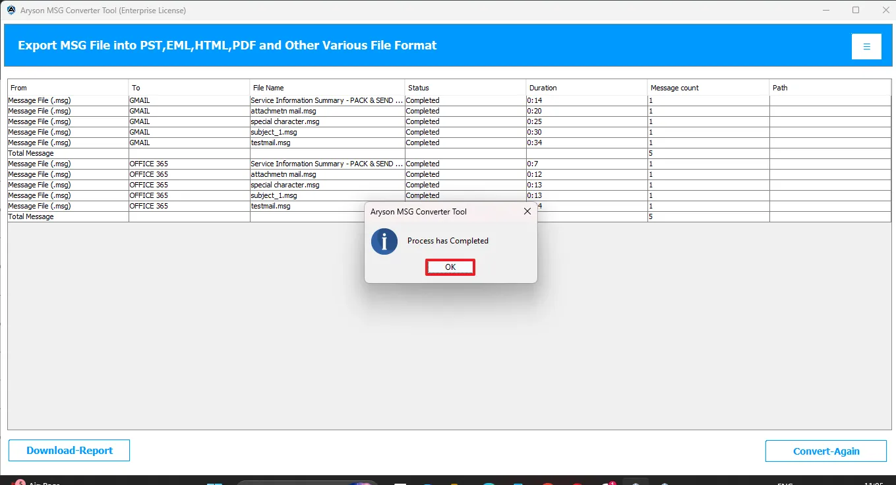Select the To column header
The image size is (896, 485).
point(189,88)
